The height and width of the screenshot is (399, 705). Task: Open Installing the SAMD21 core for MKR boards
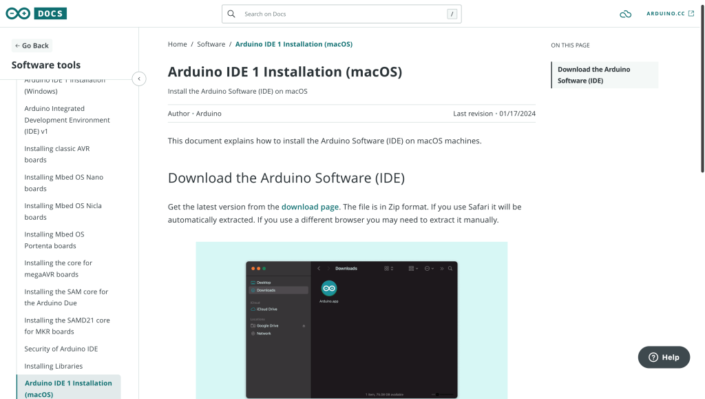[x=67, y=326]
